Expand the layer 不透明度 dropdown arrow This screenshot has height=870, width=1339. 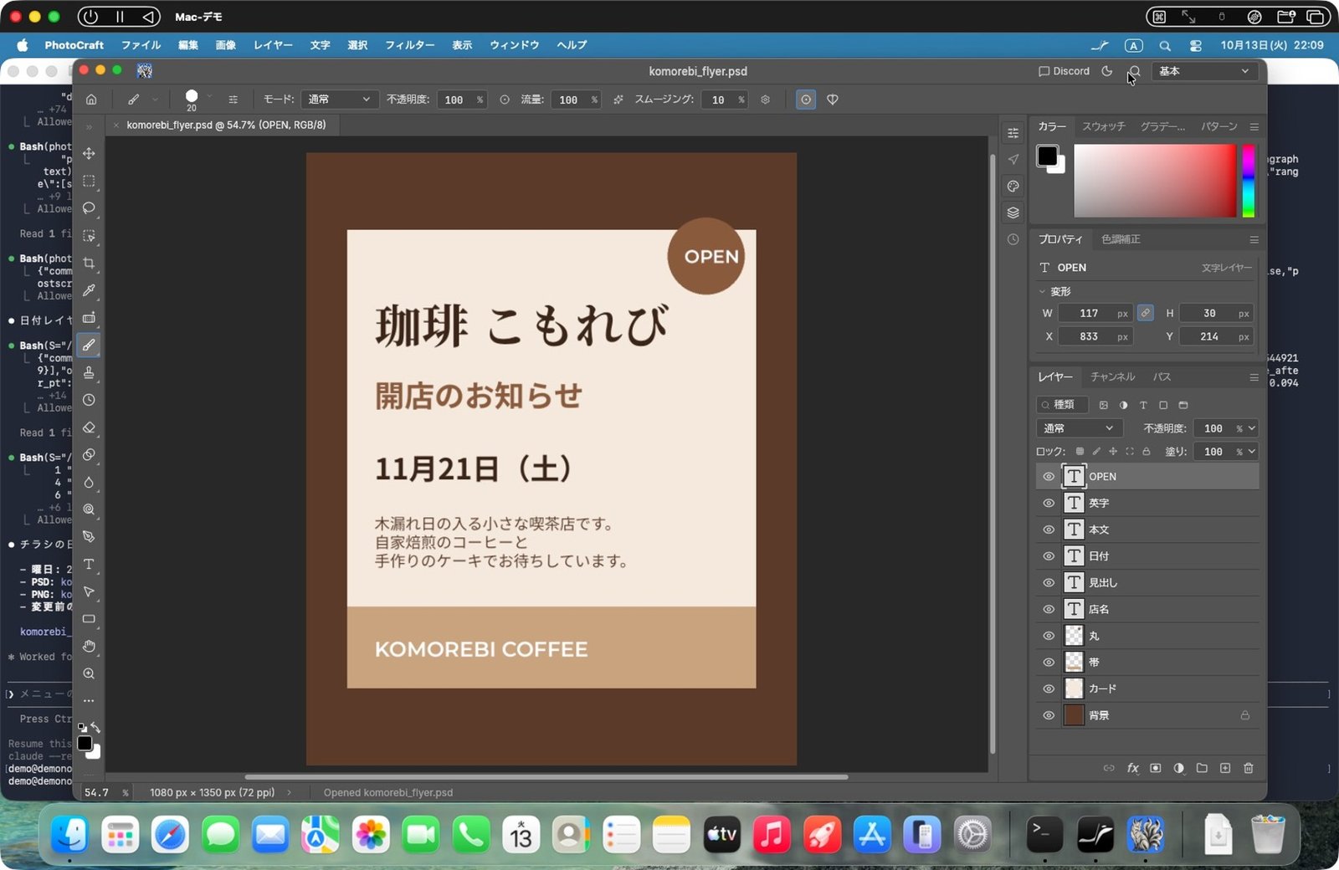click(x=1252, y=428)
